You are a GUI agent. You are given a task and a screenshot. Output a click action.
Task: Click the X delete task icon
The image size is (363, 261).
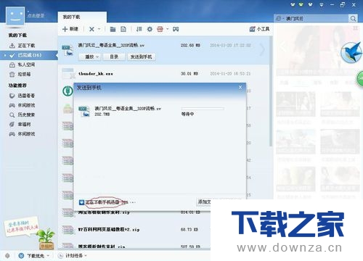point(91,29)
